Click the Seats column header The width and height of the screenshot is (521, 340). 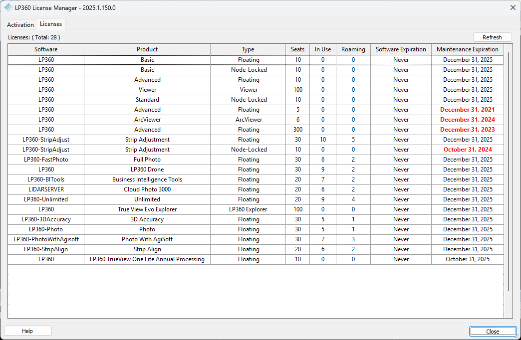tap(298, 49)
